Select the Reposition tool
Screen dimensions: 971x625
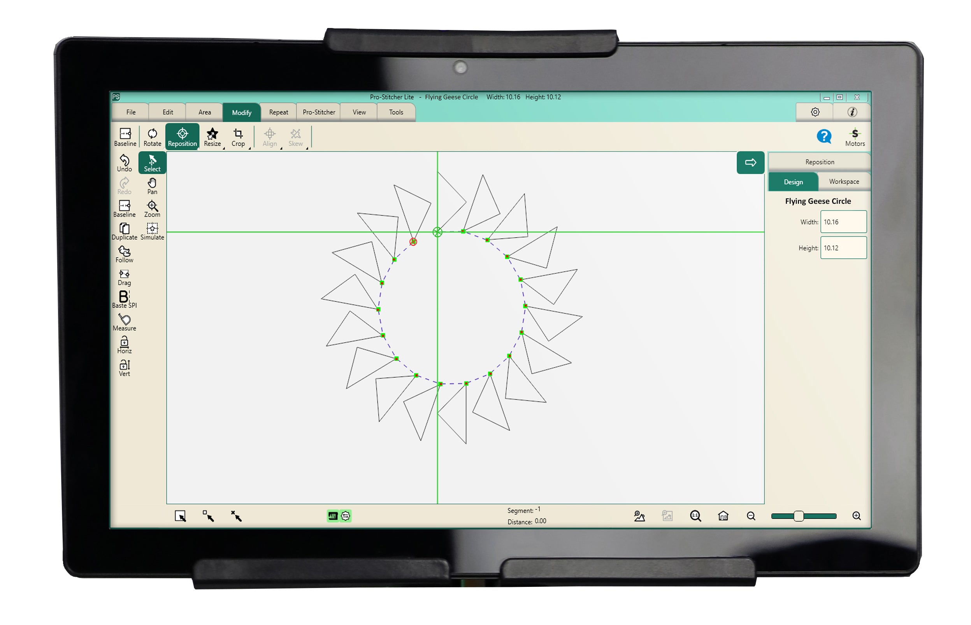point(183,138)
